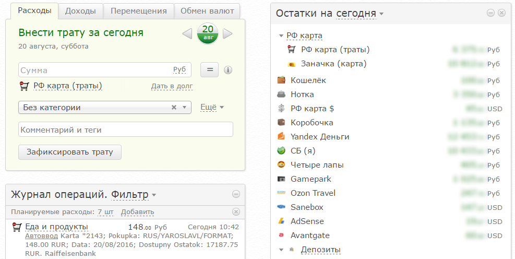This screenshot has width=515, height=259.
Task: Show the info icon next to calculator
Action: point(228,69)
